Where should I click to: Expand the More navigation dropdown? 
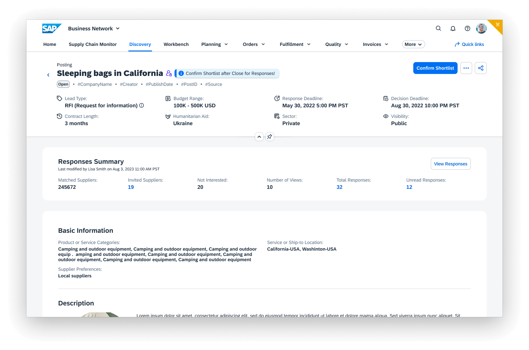coord(413,44)
